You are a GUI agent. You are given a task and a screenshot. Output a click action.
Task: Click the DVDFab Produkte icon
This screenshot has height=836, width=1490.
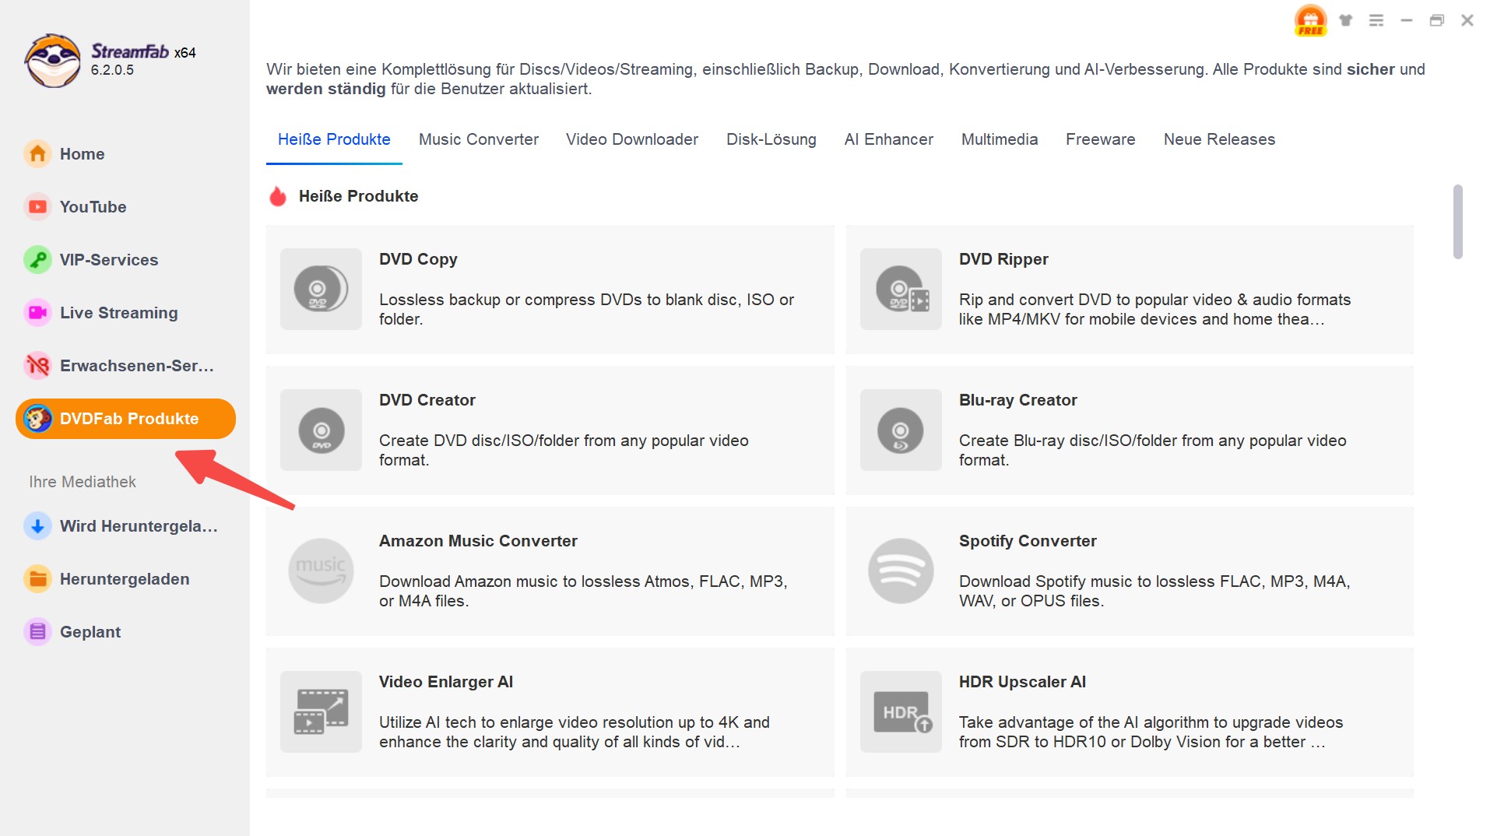pyautogui.click(x=37, y=419)
